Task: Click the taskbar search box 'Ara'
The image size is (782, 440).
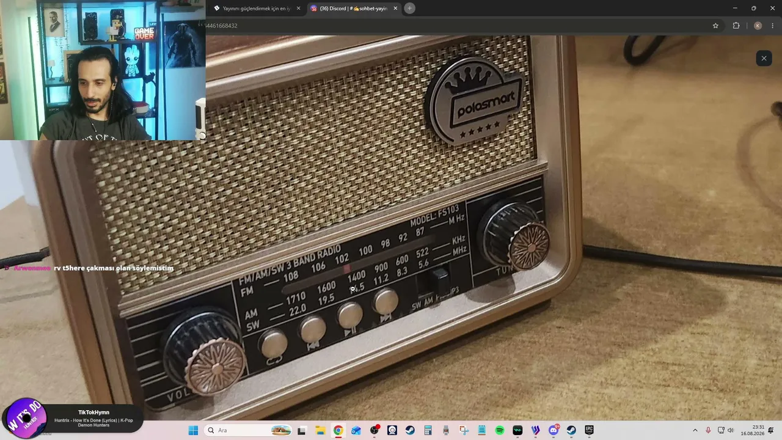Action: coord(248,430)
